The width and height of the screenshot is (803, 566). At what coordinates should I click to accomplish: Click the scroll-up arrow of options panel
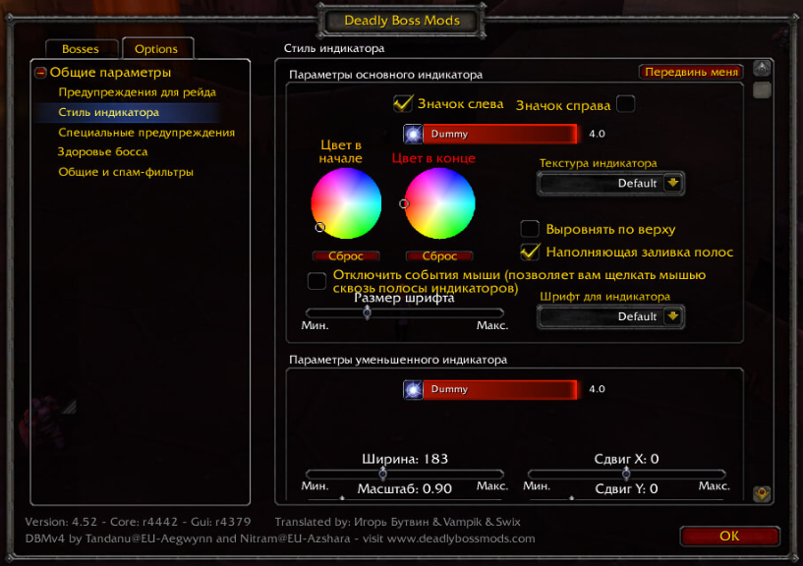[762, 68]
